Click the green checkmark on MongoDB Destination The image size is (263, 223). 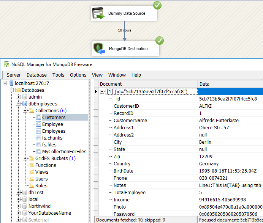(x=160, y=41)
